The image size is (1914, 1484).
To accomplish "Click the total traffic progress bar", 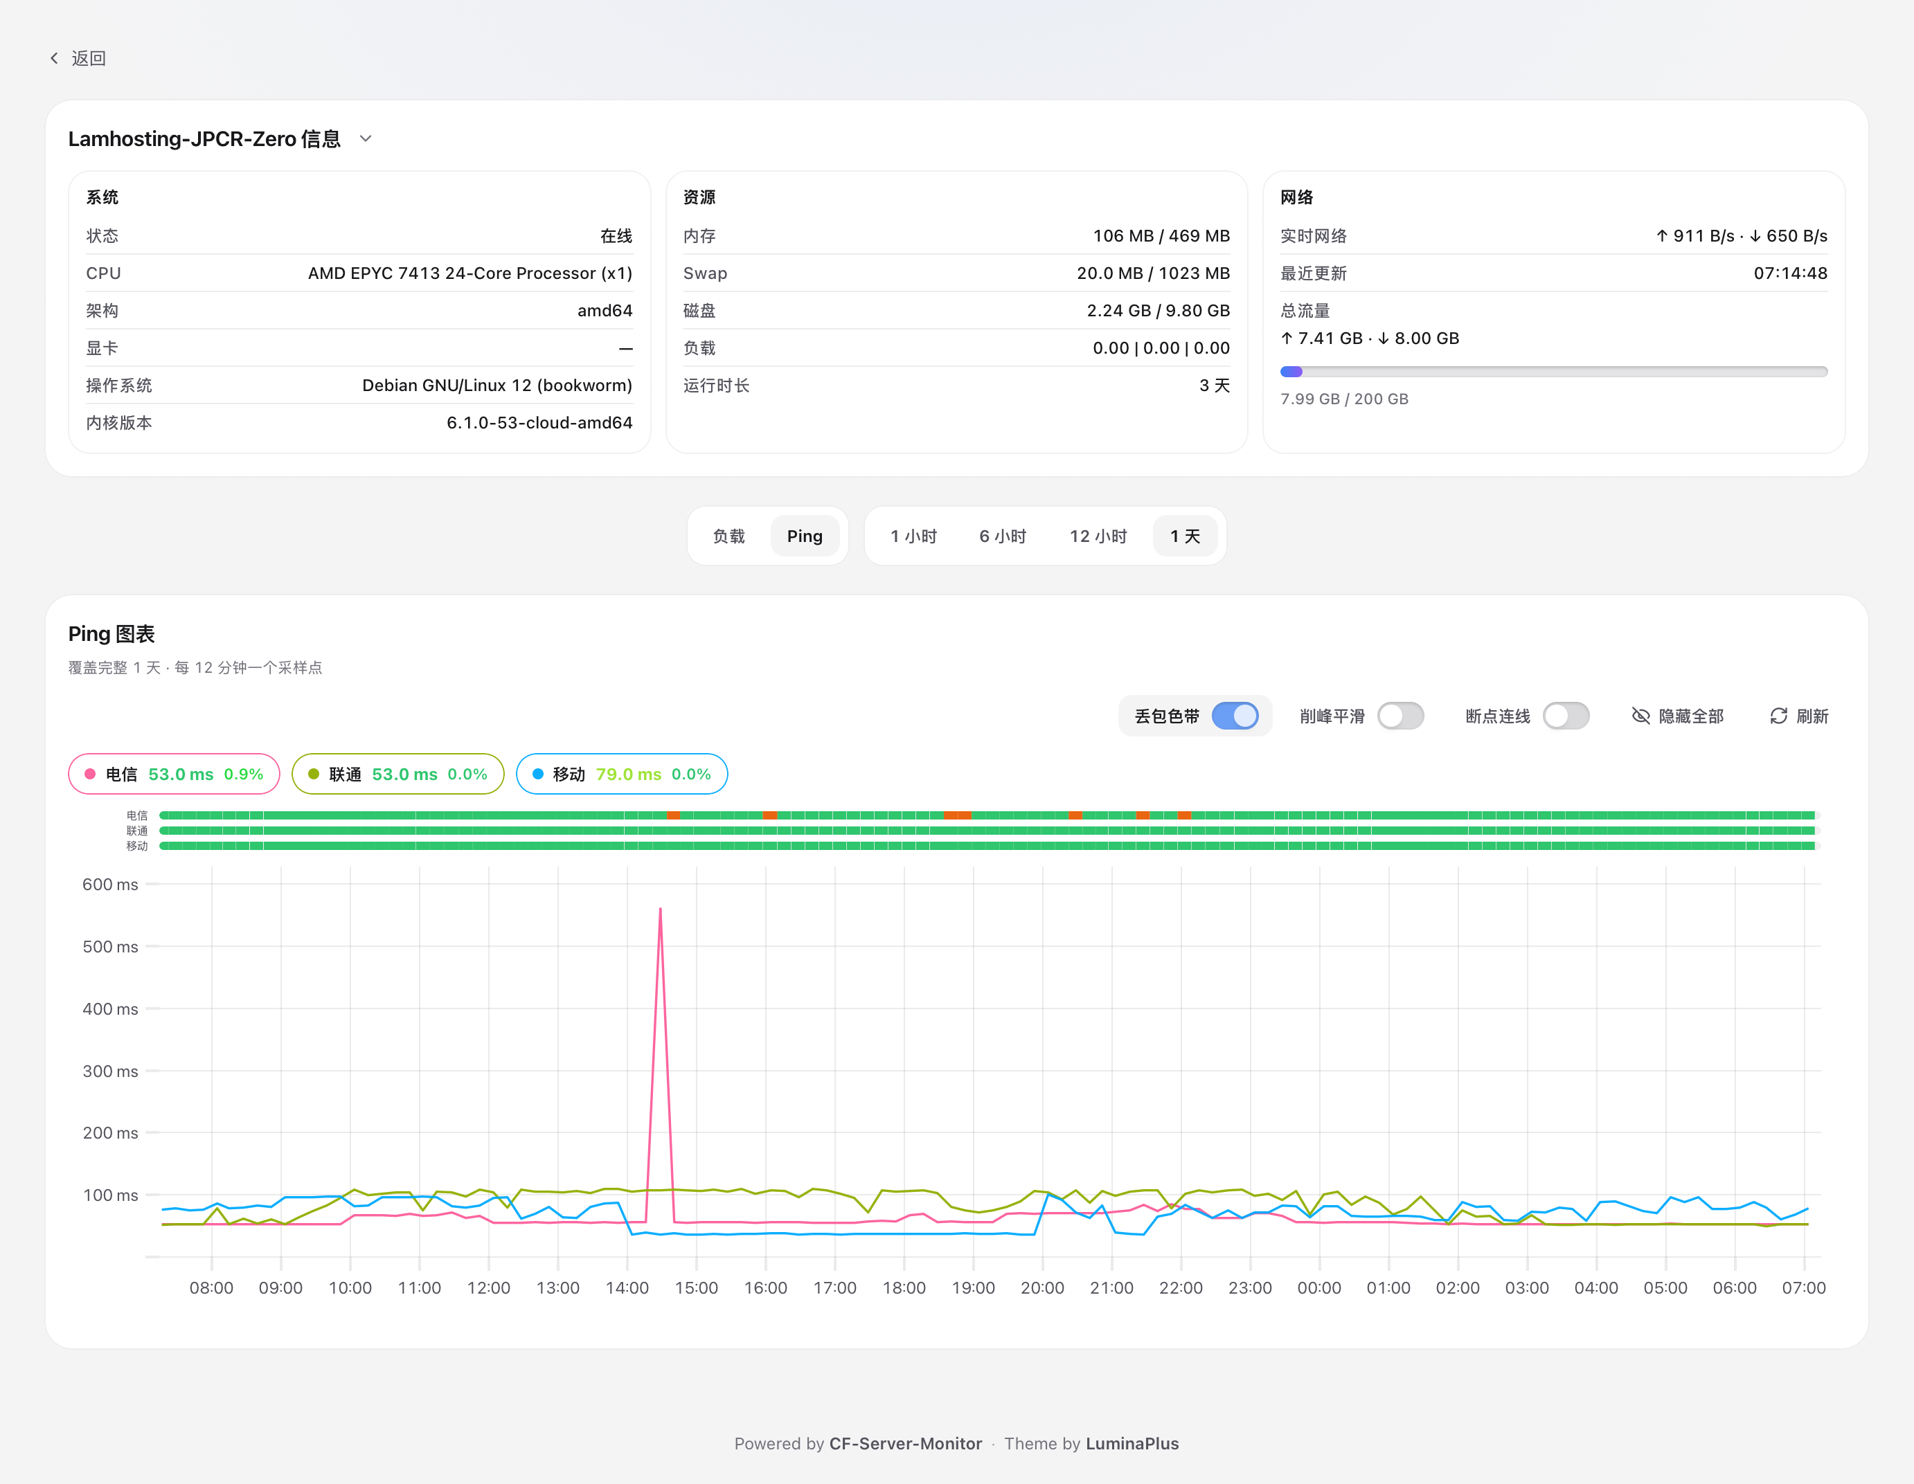I will (1553, 372).
